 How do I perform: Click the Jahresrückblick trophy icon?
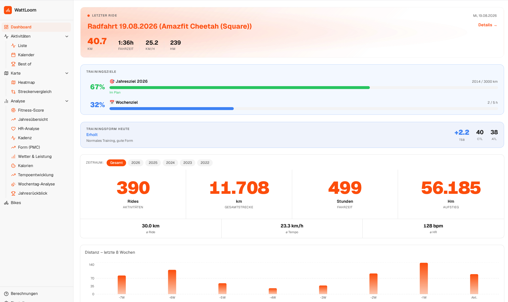[x=13, y=193]
